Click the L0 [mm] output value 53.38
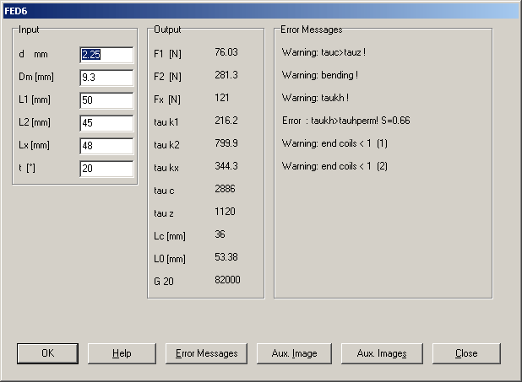This screenshot has height=382, width=522. coord(228,257)
